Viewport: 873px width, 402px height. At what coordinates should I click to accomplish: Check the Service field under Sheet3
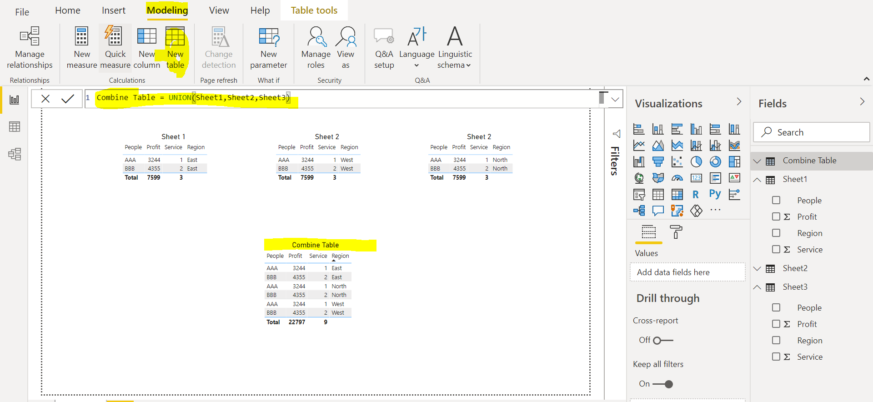pyautogui.click(x=776, y=357)
